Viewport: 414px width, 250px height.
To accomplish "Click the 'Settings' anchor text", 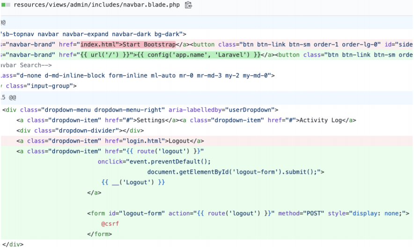I will pos(151,120).
